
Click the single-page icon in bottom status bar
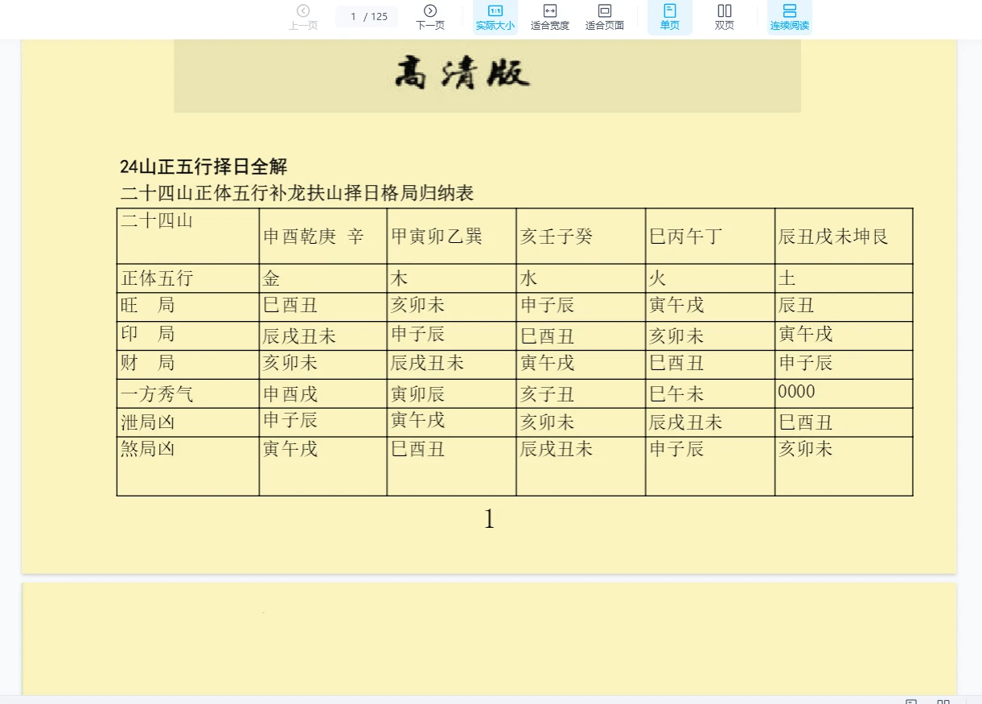[x=913, y=699]
